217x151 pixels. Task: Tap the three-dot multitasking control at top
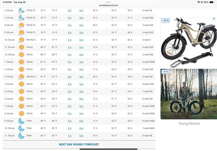[108, 2]
